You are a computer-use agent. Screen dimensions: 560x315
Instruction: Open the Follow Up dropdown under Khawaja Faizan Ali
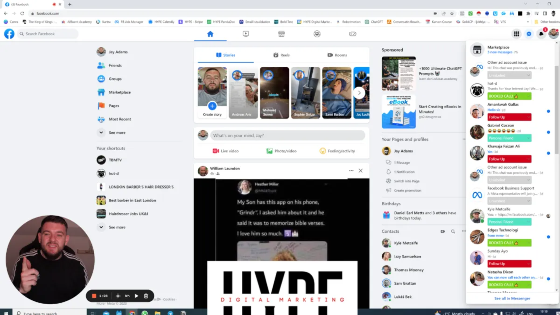click(510, 159)
